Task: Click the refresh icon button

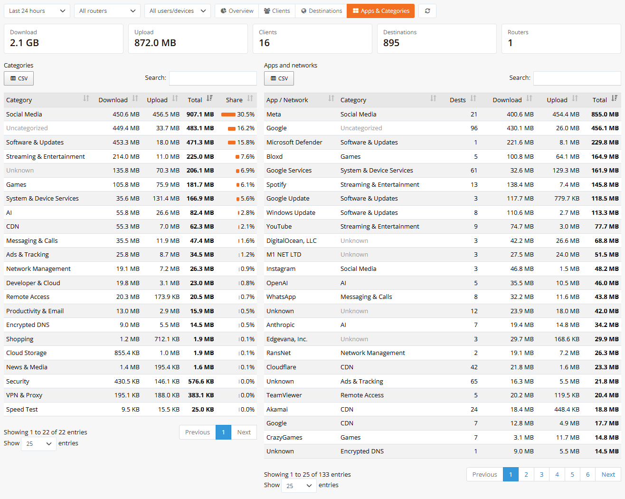Action: [x=427, y=11]
